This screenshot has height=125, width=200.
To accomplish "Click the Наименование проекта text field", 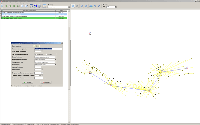I will click(48, 49).
